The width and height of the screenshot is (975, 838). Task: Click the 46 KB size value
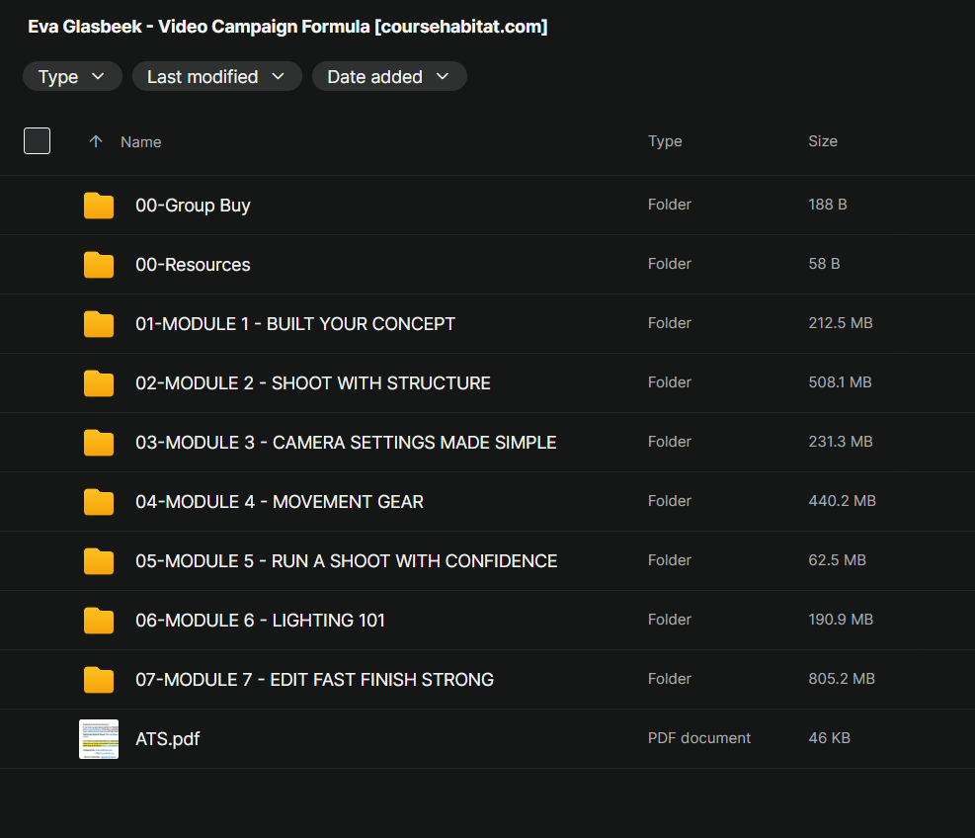(x=829, y=738)
